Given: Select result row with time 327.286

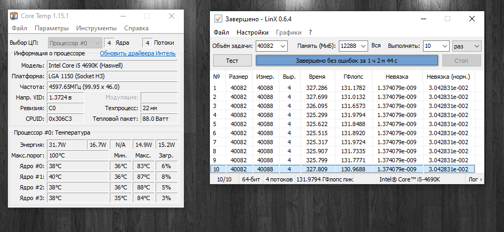Looking at the screenshot, I should pyautogui.click(x=343, y=88).
